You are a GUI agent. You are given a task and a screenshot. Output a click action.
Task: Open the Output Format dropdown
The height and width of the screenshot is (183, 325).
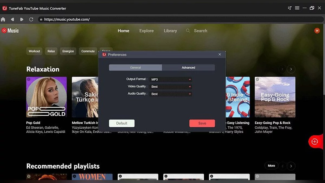click(171, 79)
